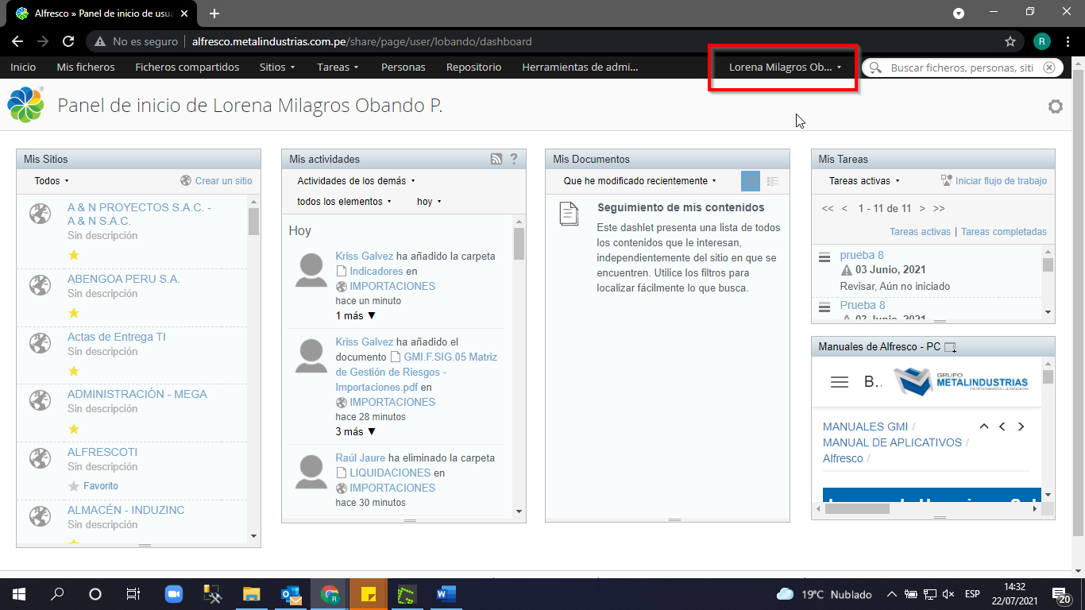
Task: Go forward with right chevron in Manuales dashlet
Action: click(x=1021, y=427)
